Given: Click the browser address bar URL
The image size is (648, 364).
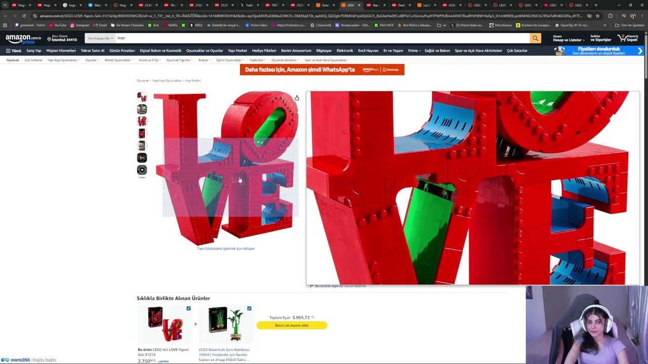Looking at the screenshot, I should pos(311,16).
